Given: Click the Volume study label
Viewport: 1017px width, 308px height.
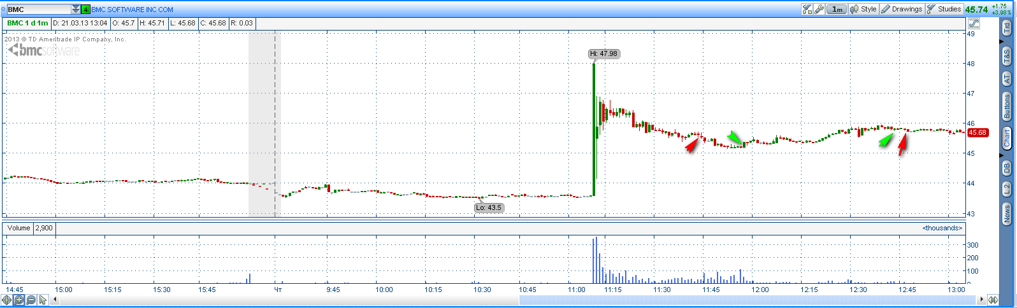Looking at the screenshot, I should click(x=19, y=228).
